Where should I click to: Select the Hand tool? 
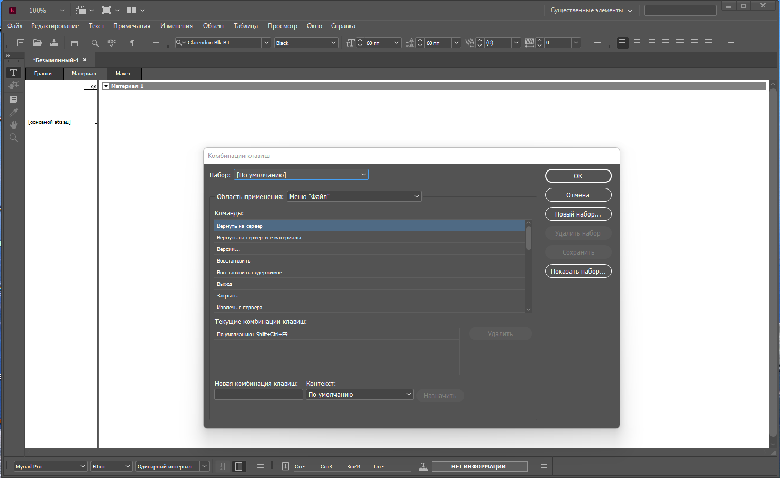pyautogui.click(x=14, y=125)
